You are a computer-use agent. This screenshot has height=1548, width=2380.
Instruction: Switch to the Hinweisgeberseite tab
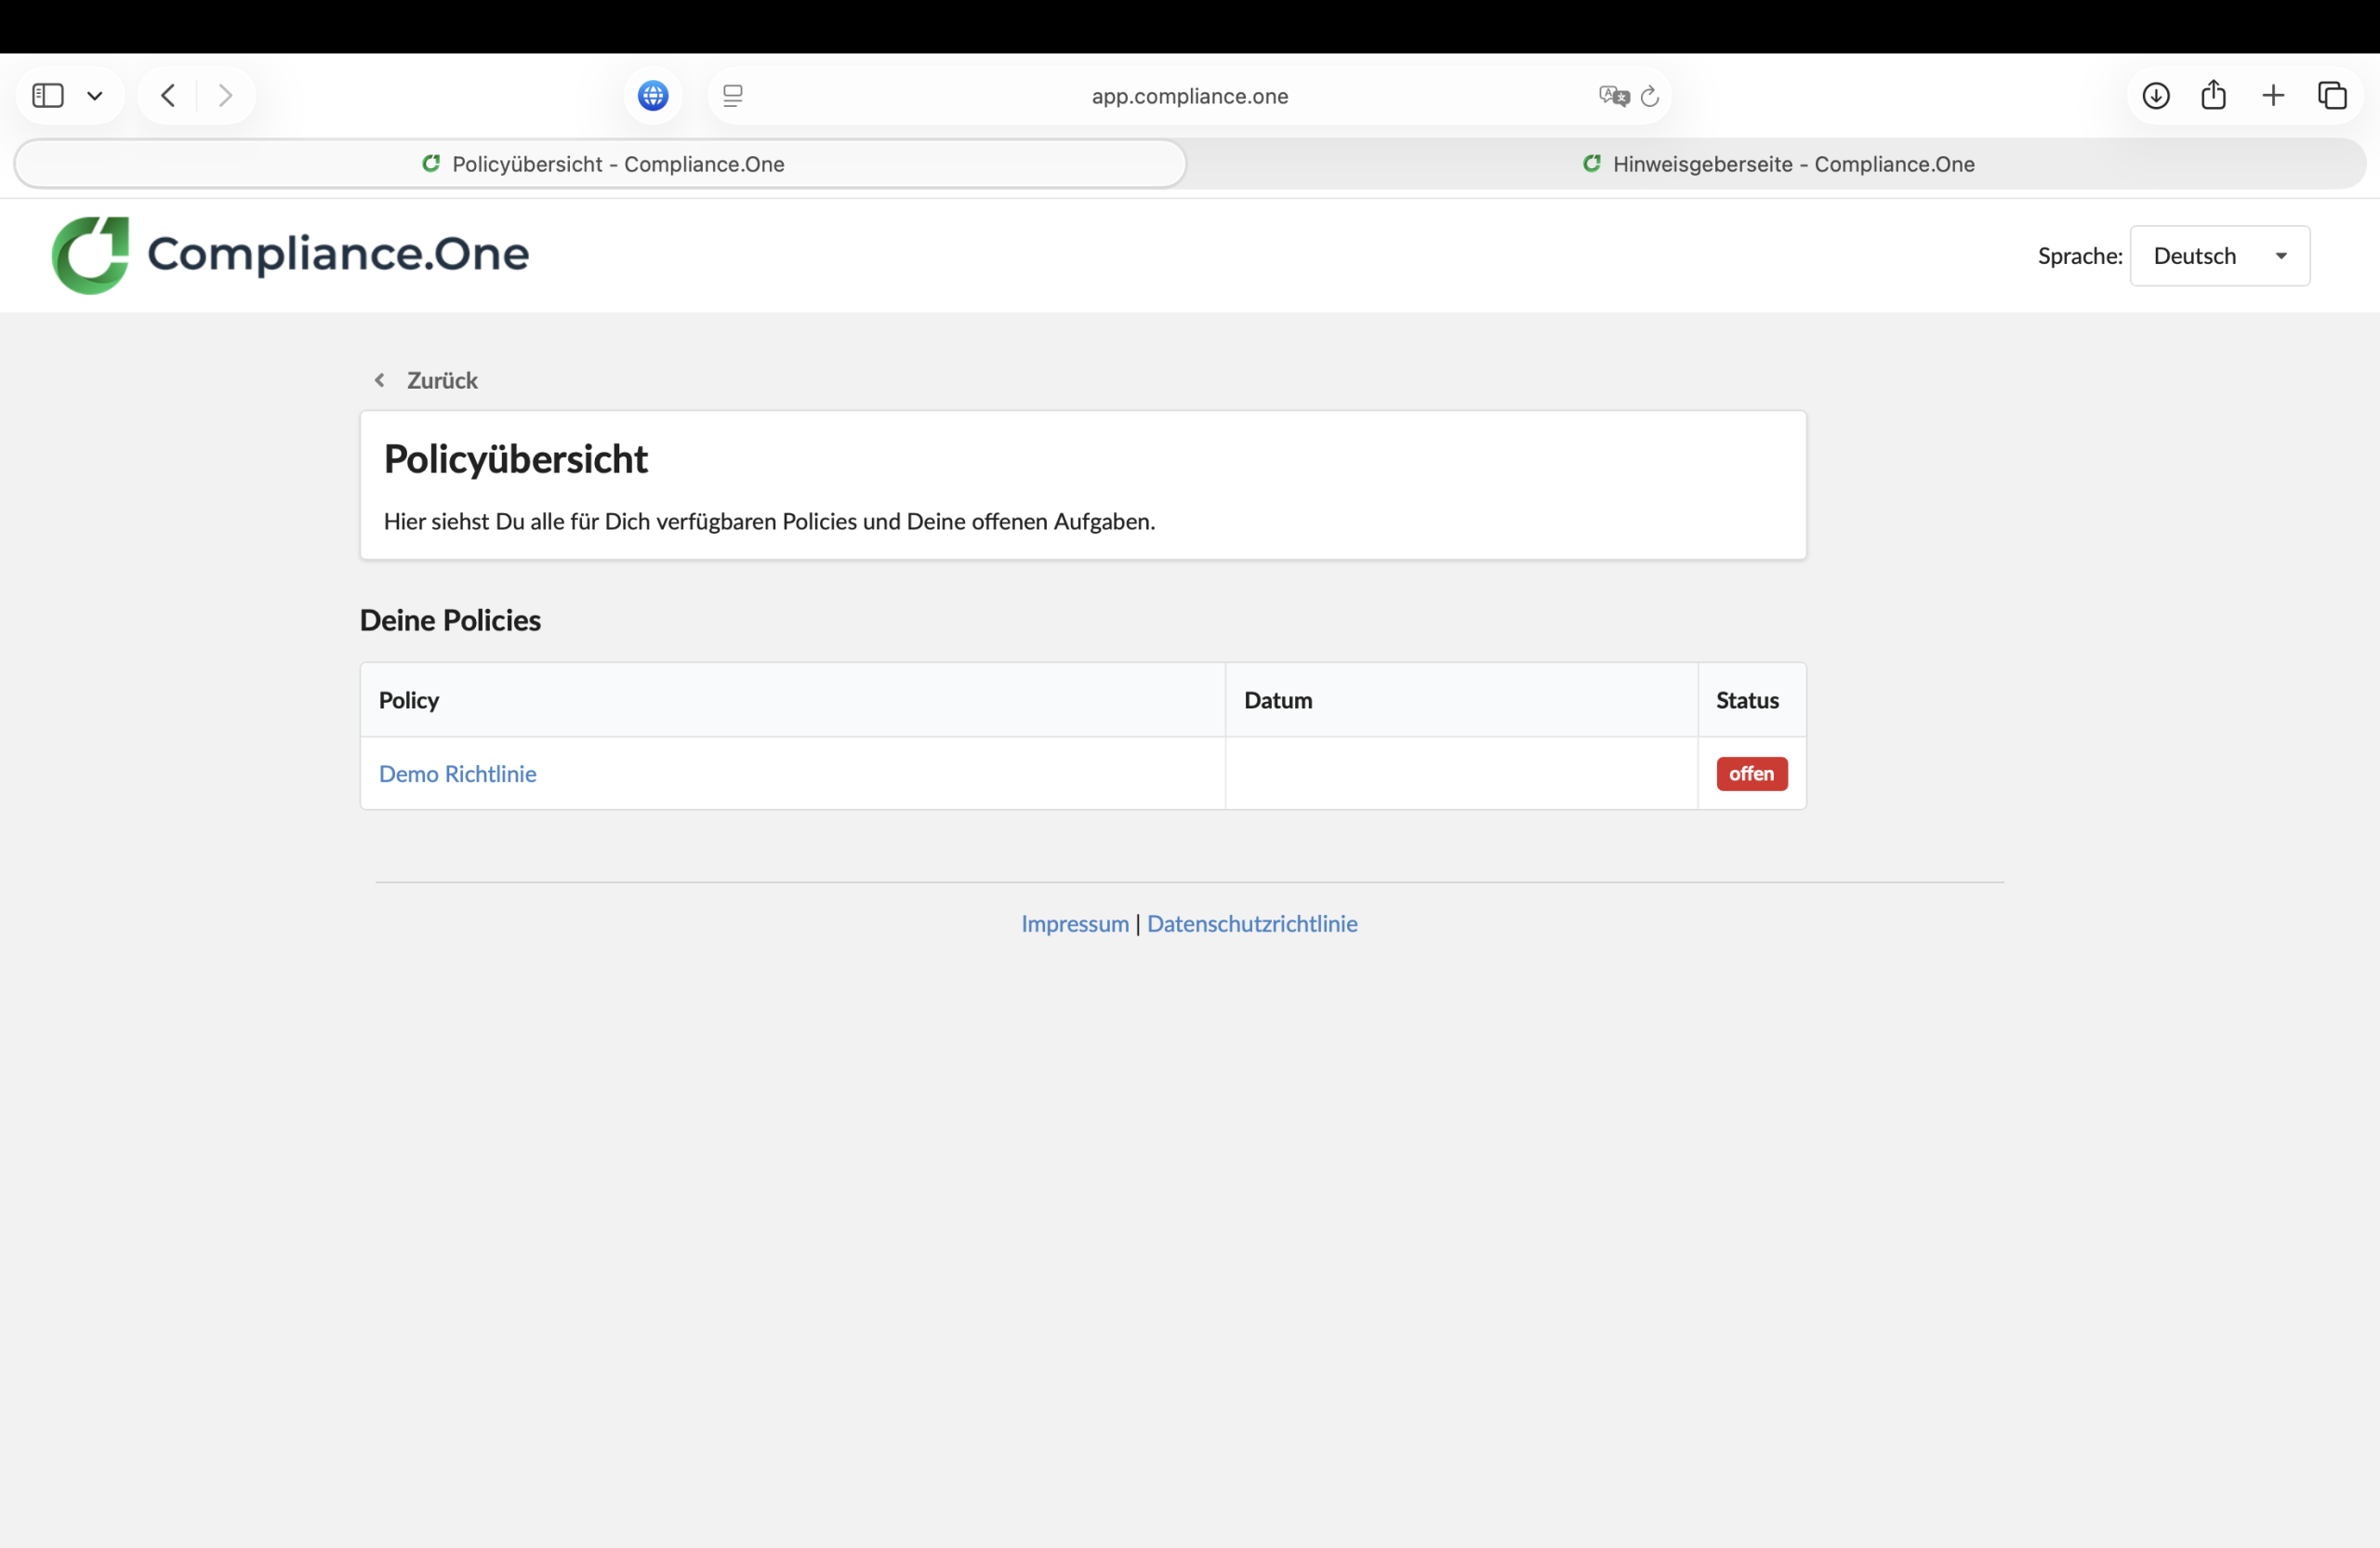coord(1777,164)
